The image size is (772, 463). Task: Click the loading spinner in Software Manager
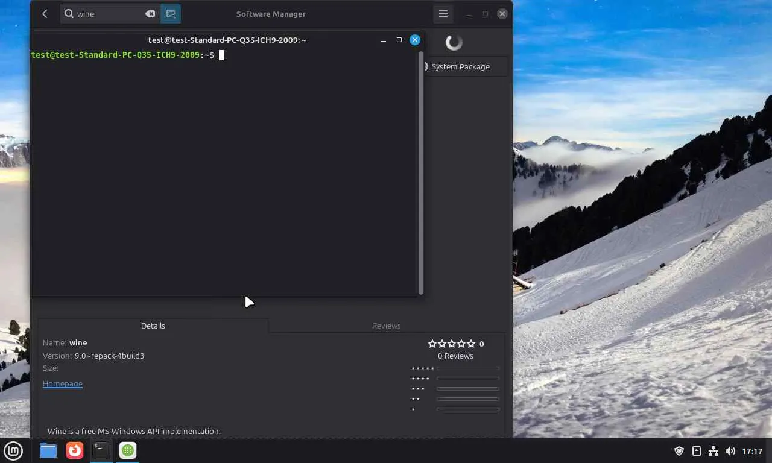pos(454,42)
